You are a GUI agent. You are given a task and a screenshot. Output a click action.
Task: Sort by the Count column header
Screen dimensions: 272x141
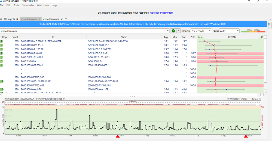[15, 37]
